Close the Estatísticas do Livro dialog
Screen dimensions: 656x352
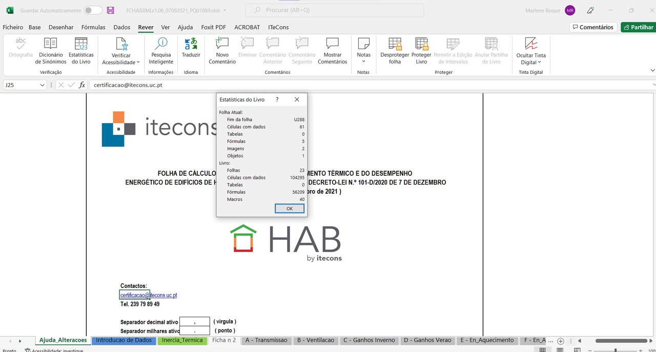click(x=297, y=99)
